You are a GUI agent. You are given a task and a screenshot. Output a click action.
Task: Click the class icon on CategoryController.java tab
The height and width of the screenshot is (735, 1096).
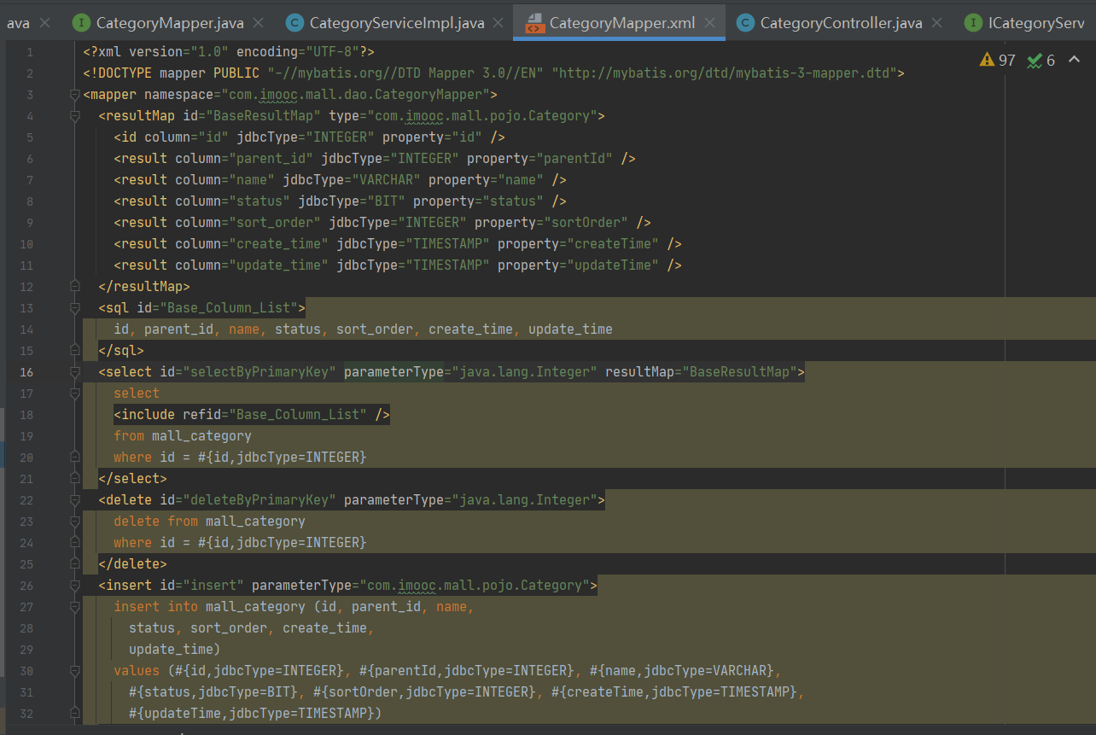click(x=745, y=23)
